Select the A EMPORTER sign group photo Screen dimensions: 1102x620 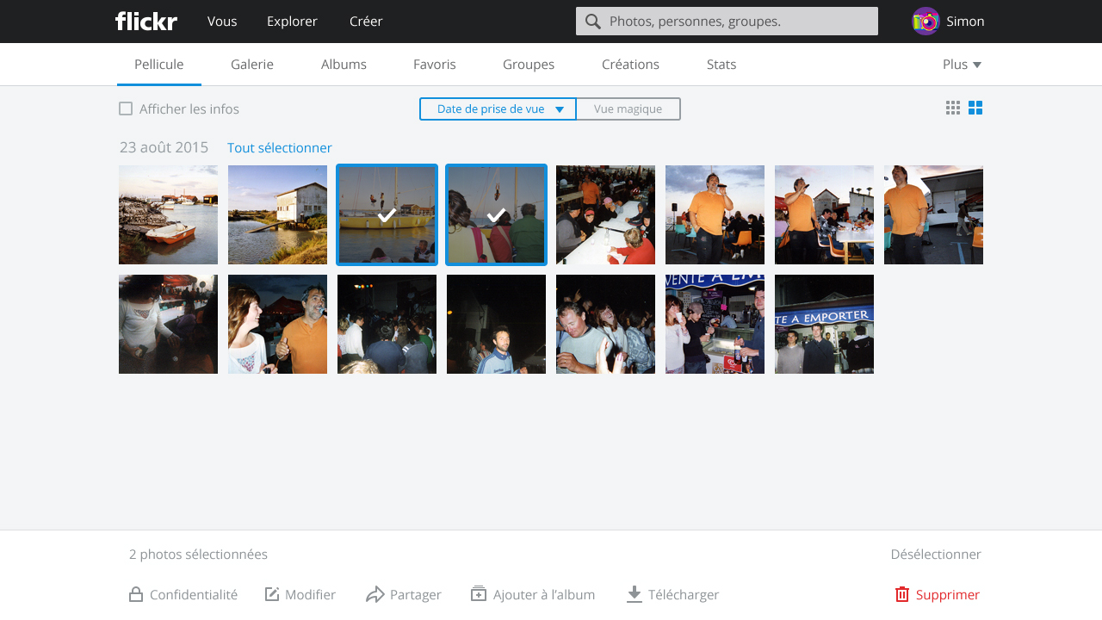point(824,324)
